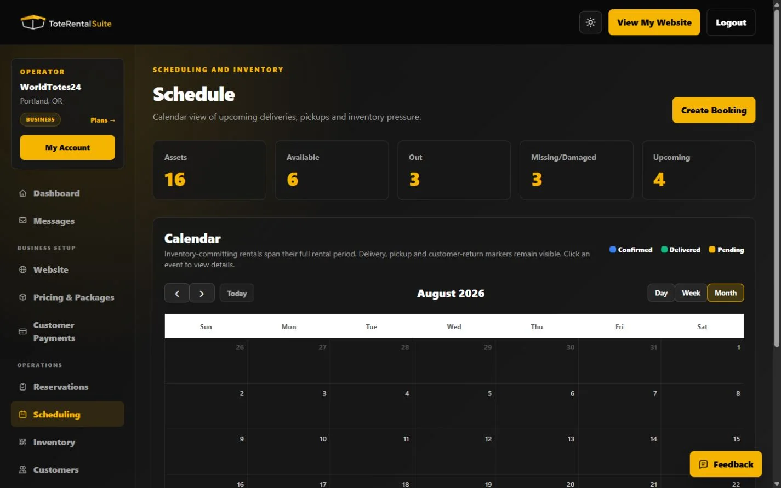The image size is (781, 488).
Task: Click the Dashboard home icon
Action: tap(22, 193)
